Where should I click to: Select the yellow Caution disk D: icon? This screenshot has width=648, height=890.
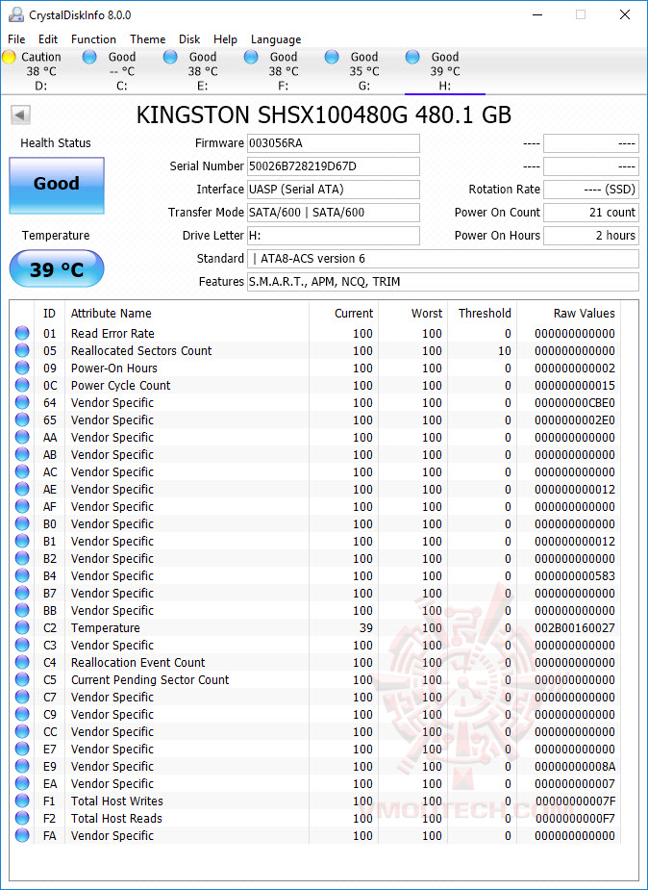click(9, 57)
